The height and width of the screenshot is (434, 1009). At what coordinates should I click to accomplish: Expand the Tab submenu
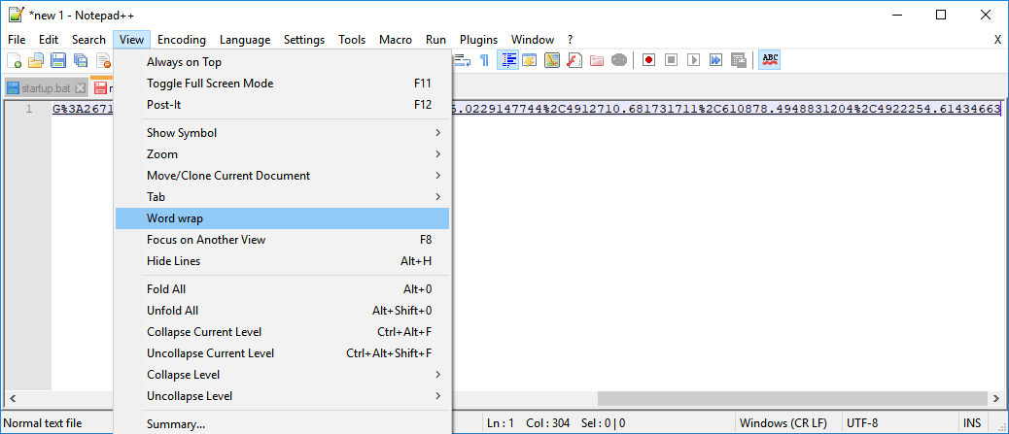click(x=283, y=197)
